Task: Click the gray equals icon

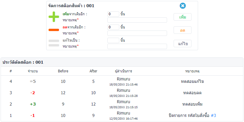Action: (54, 43)
